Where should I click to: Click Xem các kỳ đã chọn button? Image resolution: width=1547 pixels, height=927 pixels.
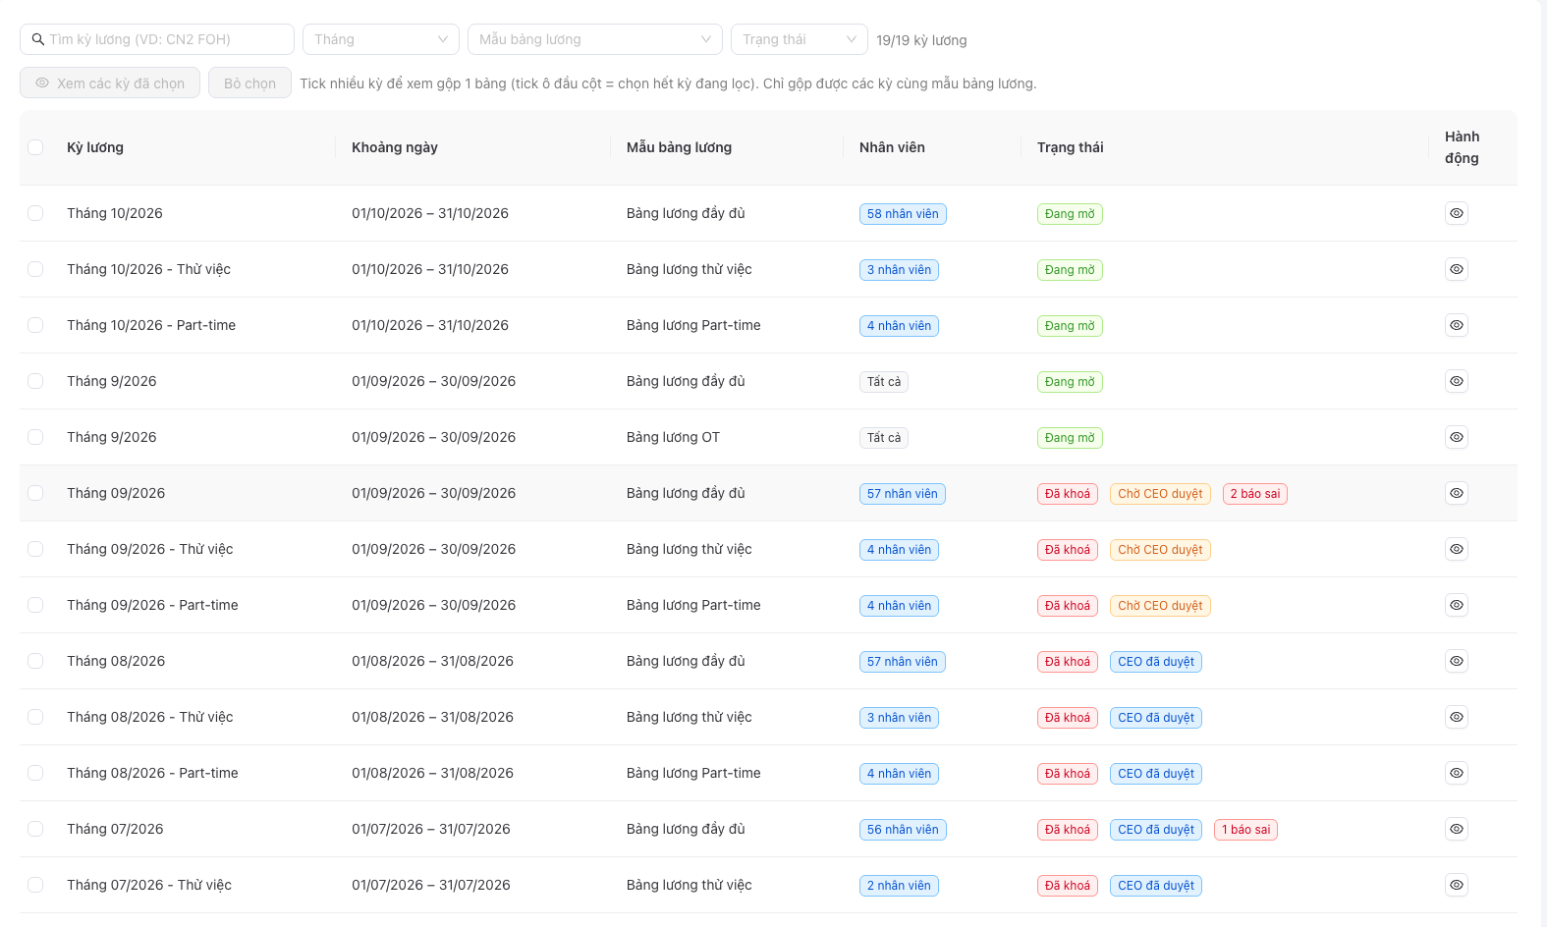click(110, 82)
